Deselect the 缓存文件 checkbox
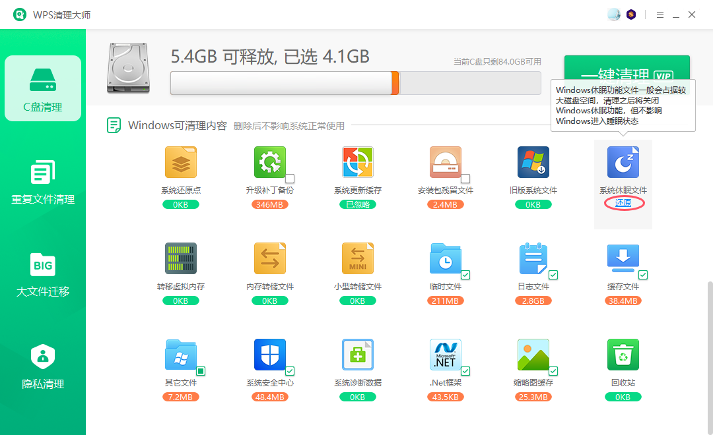Viewport: 713px width, 435px height. 643,275
